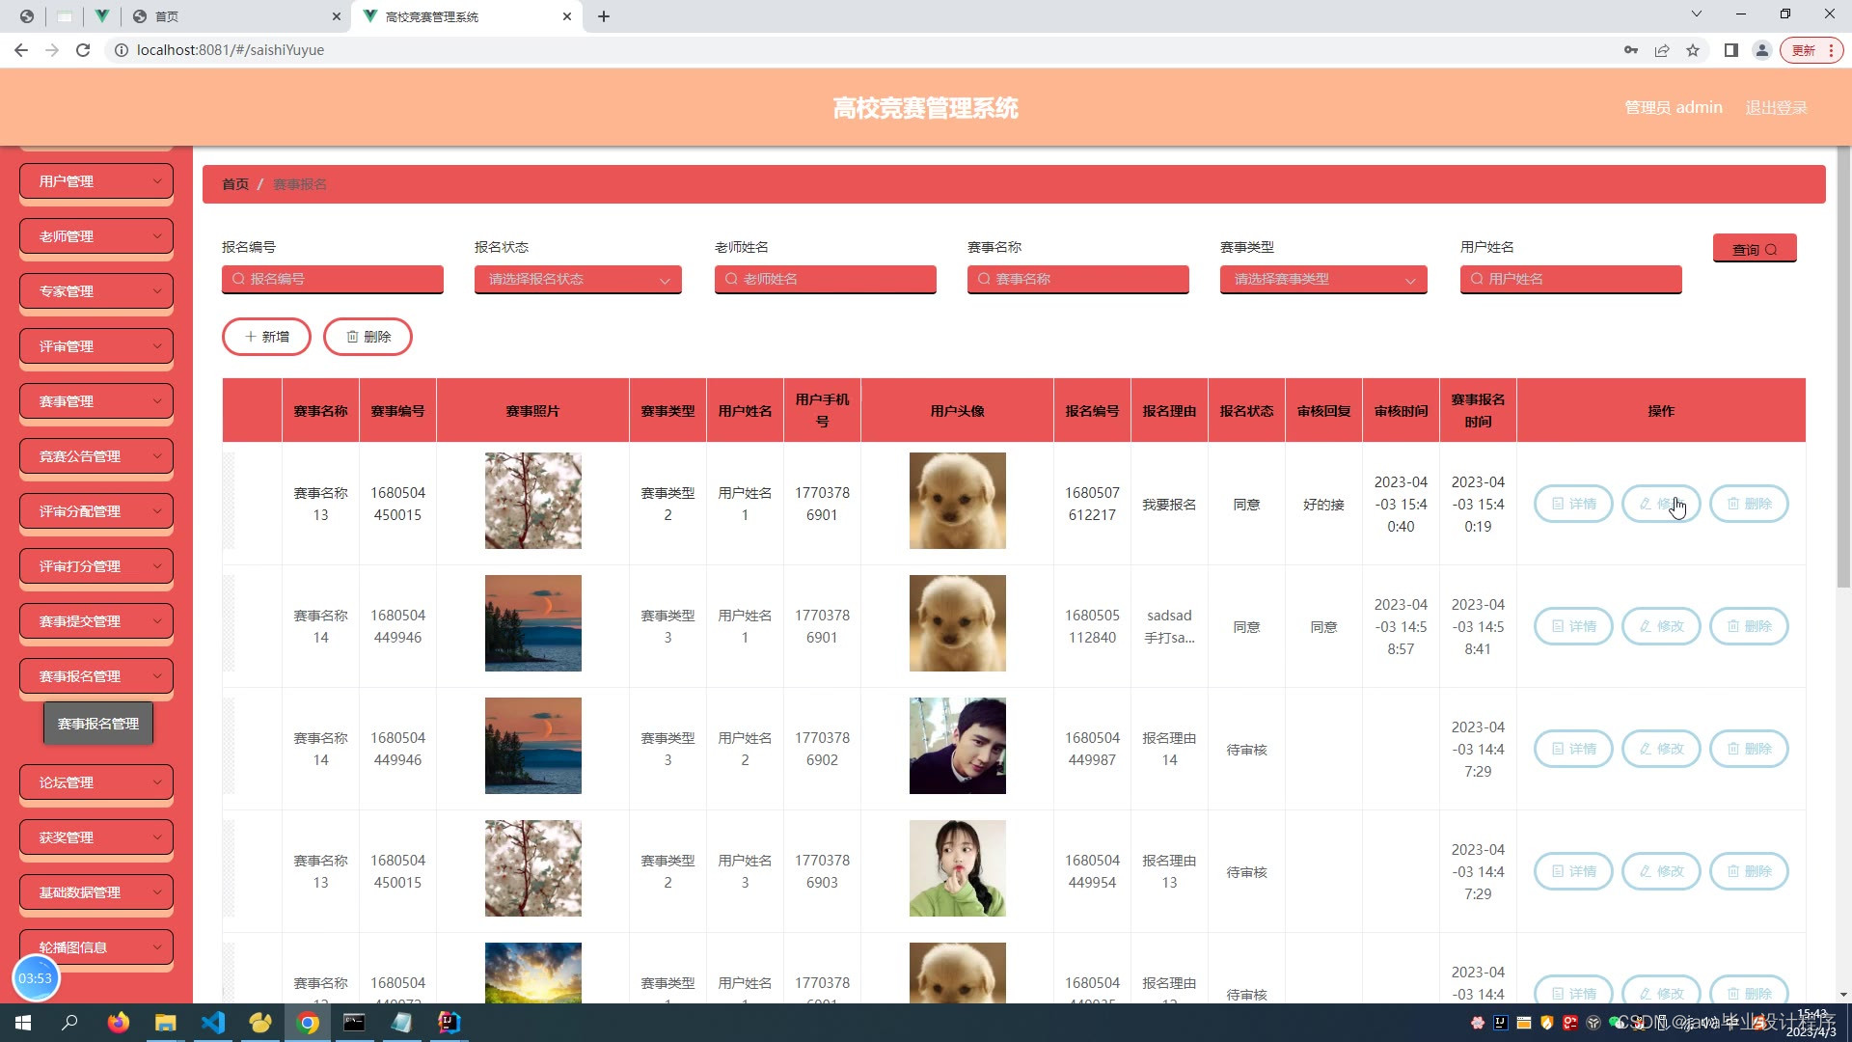Image resolution: width=1852 pixels, height=1042 pixels.
Task: Expand the 评审打分管理 sidebar menu
Action: (x=96, y=566)
